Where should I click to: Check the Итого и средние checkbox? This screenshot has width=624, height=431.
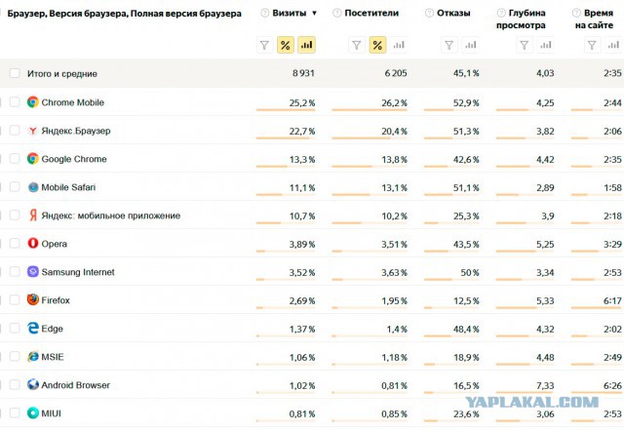pos(15,73)
